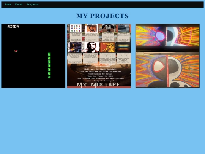Go to the About page link
The width and height of the screenshot is (205, 154).
(x=19, y=5)
